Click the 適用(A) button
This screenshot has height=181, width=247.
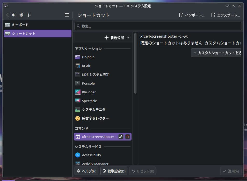tap(231, 171)
